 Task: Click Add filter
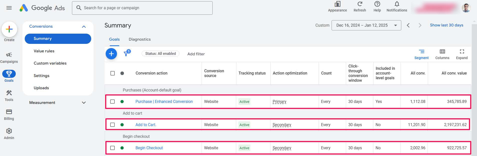coord(196,54)
